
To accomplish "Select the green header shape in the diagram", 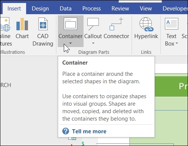I will click(171, 86).
